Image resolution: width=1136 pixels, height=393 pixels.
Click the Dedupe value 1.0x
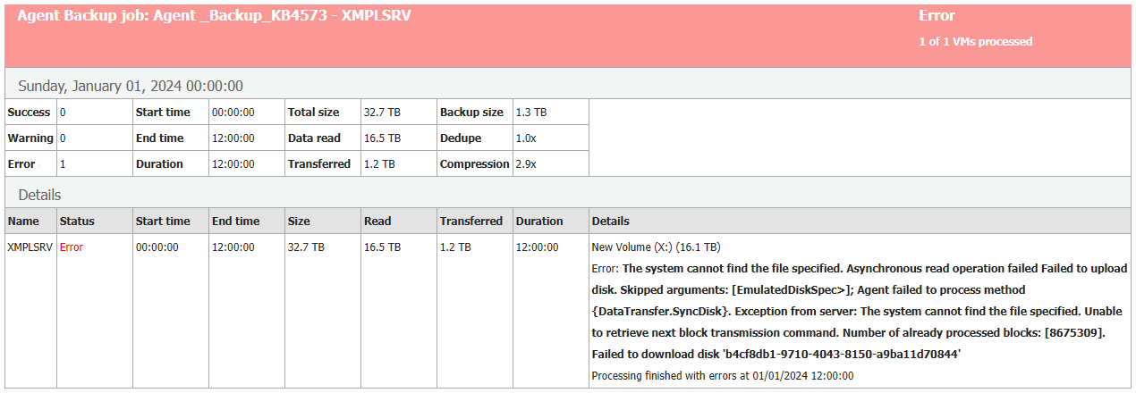[526, 138]
